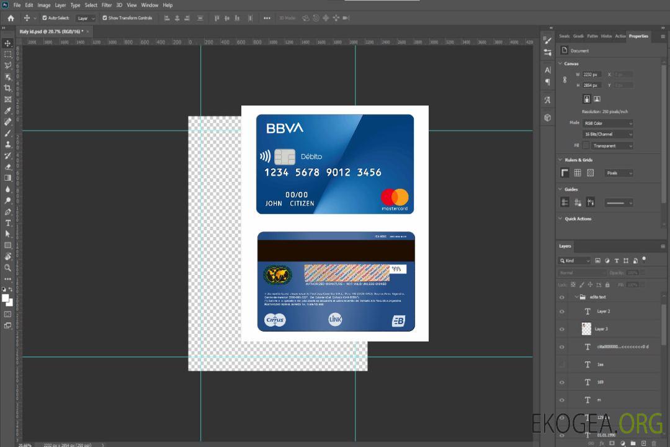Click the link width and height icon
The height and width of the screenshot is (447, 670).
point(565,79)
